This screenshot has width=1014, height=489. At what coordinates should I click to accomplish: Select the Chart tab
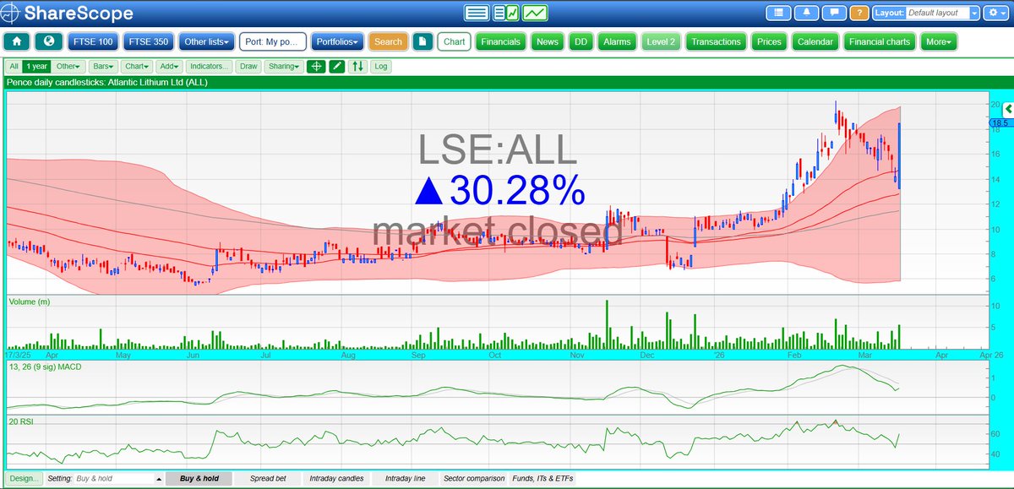(454, 41)
